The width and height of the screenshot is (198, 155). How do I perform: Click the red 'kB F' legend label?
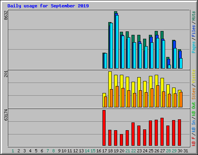point(194,141)
